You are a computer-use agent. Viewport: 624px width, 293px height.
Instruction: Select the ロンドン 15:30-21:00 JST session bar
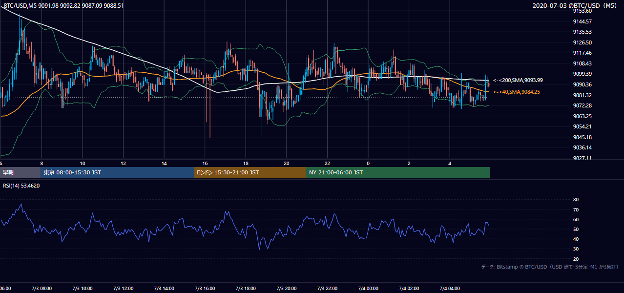pos(250,172)
